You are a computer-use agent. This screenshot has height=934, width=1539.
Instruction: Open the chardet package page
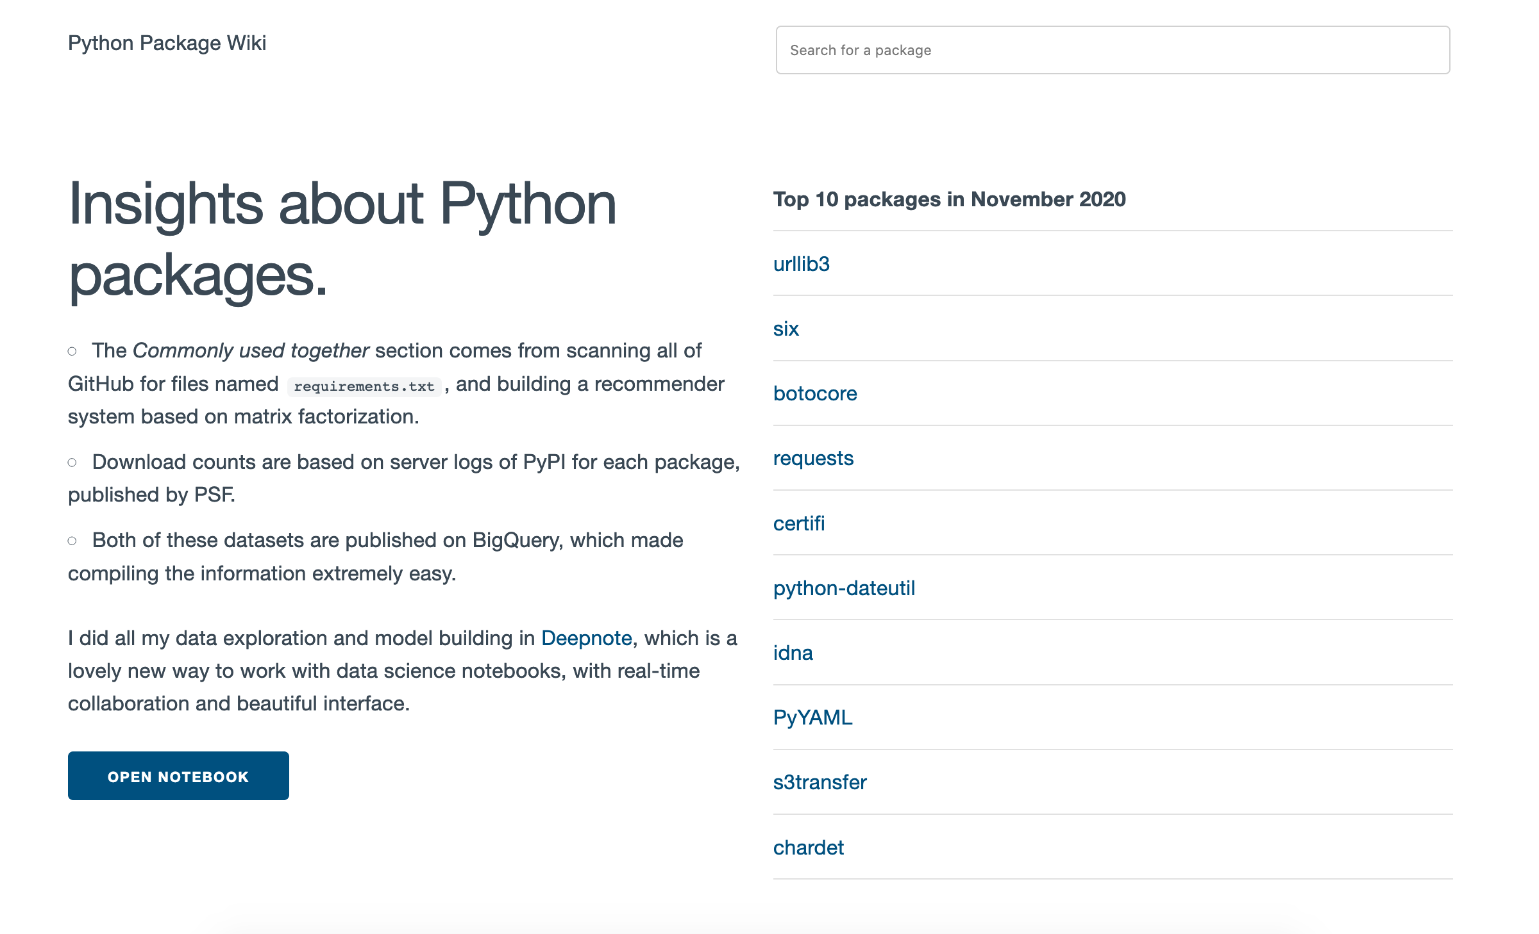pyautogui.click(x=809, y=847)
